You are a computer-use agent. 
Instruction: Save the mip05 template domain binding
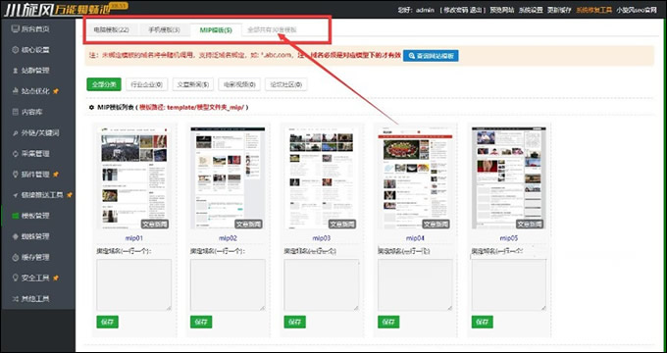[x=483, y=322]
